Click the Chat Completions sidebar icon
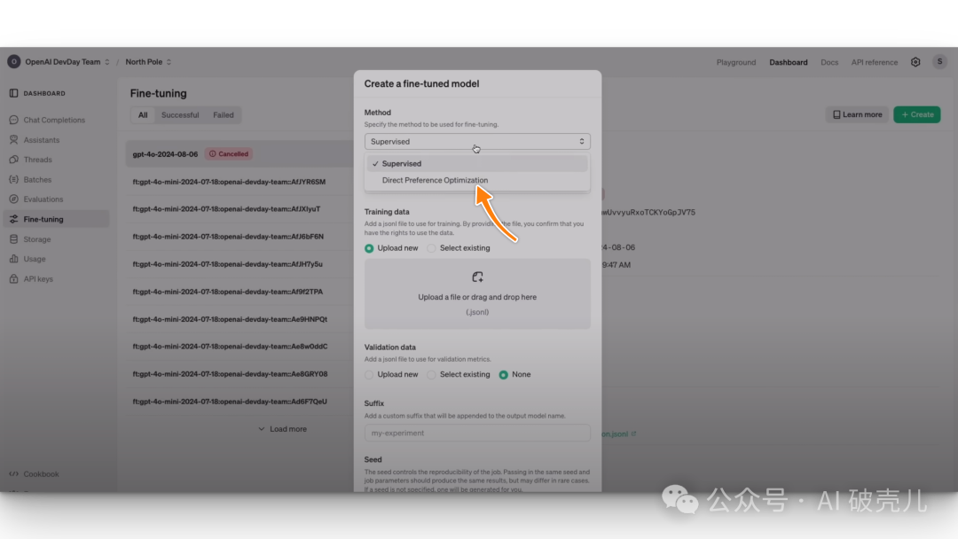The image size is (958, 539). 14,120
